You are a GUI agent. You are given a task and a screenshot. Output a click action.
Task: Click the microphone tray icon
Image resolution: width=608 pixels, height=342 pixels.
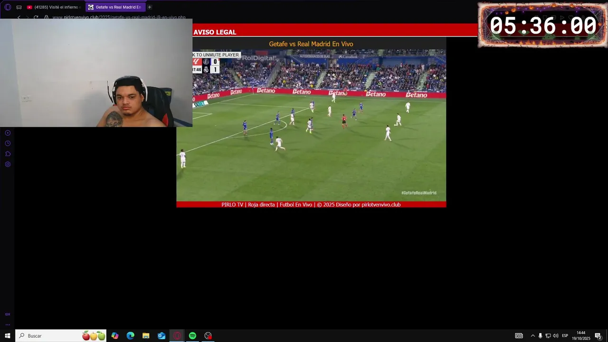540,336
